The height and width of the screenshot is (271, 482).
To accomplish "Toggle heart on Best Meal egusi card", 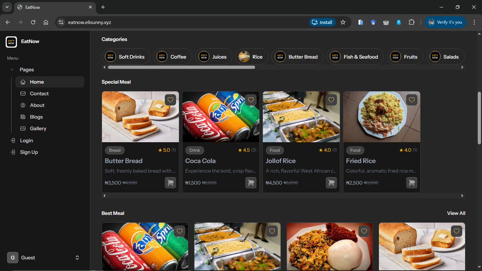I will click(x=364, y=231).
